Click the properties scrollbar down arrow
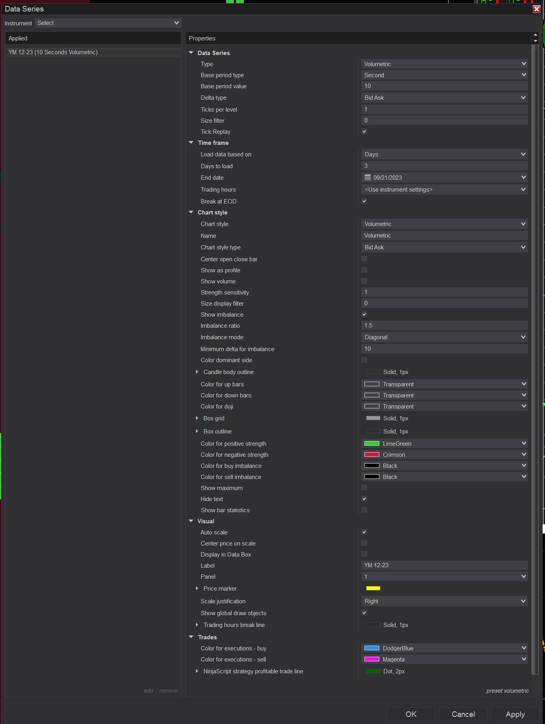 [536, 41]
